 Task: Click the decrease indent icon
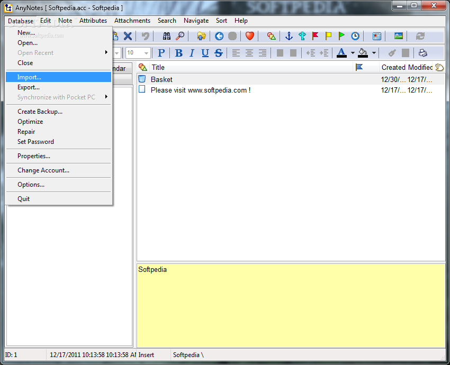point(311,53)
